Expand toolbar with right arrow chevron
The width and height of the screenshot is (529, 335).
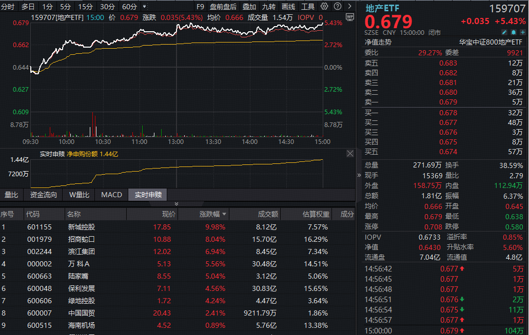(x=350, y=6)
